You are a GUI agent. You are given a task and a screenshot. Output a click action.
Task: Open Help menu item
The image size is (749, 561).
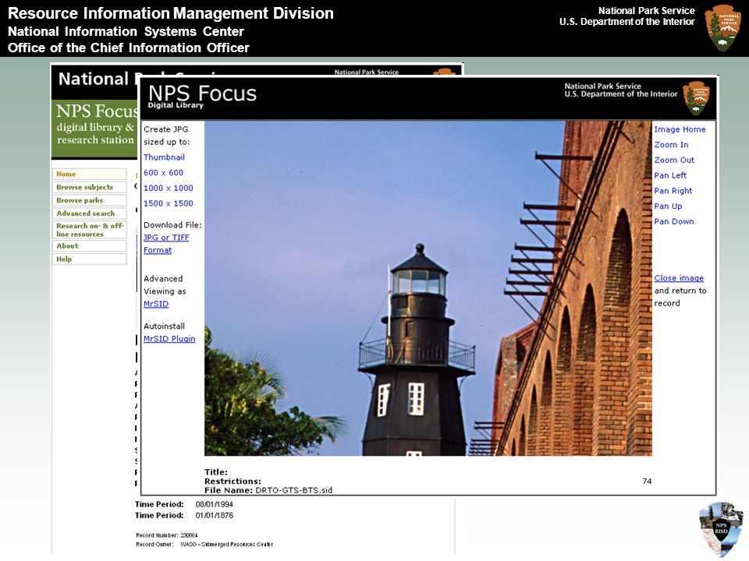click(89, 259)
